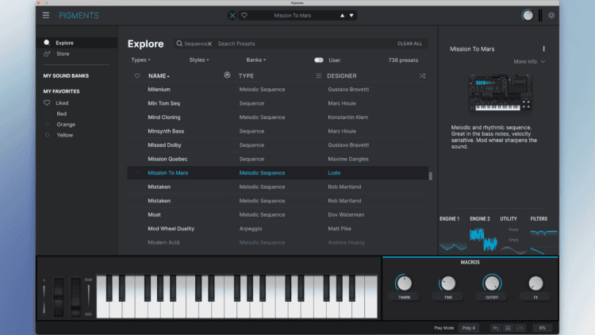Open column options list icon

pos(318,76)
